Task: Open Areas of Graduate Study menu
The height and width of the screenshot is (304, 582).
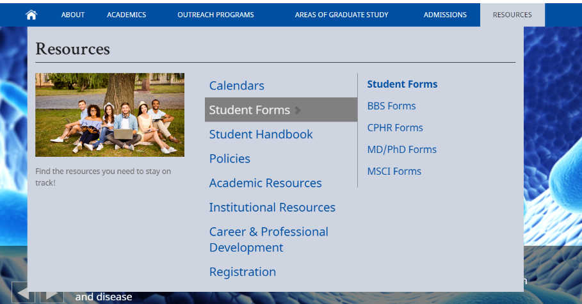Action: tap(341, 15)
